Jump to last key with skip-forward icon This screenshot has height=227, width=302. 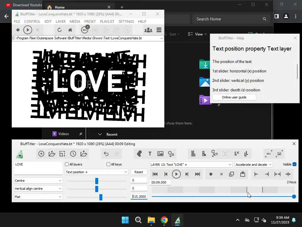pyautogui.click(x=197, y=174)
